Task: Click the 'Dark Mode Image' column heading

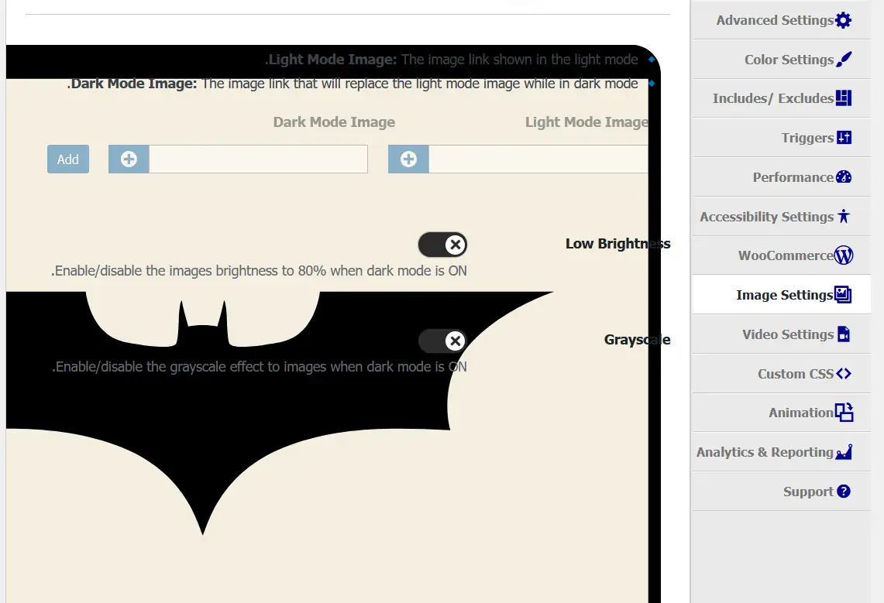Action: (x=334, y=122)
